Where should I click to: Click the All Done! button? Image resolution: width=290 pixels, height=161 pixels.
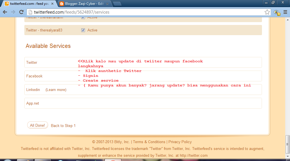click(38, 125)
